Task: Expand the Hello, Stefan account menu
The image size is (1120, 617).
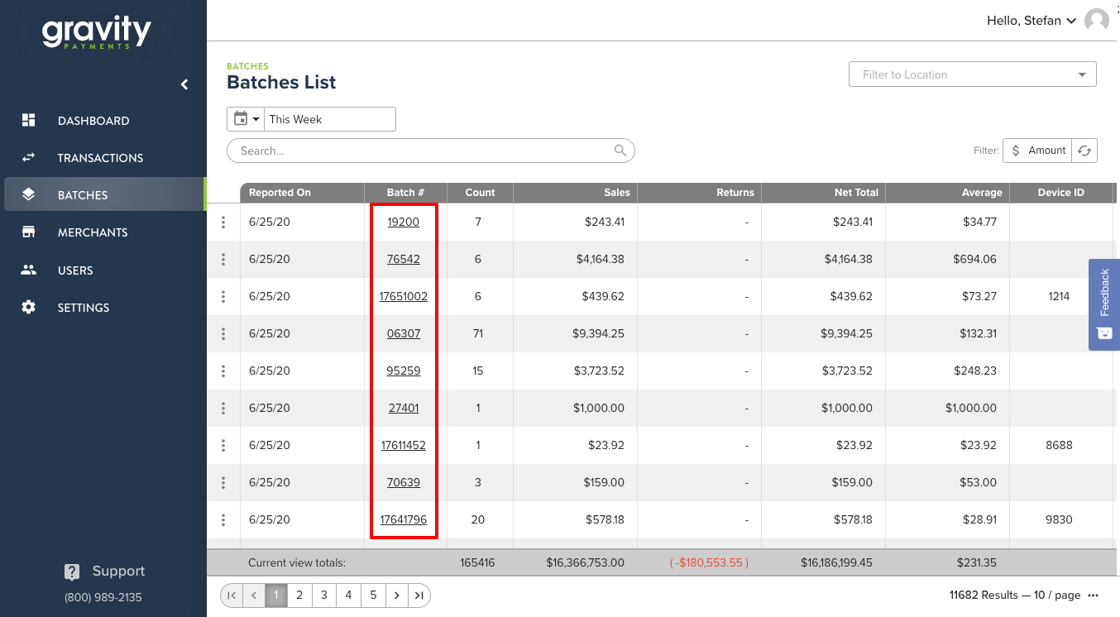Action: tap(1031, 20)
